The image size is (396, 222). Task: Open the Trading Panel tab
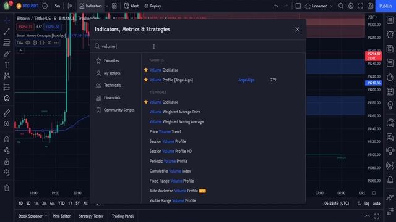[123, 216]
